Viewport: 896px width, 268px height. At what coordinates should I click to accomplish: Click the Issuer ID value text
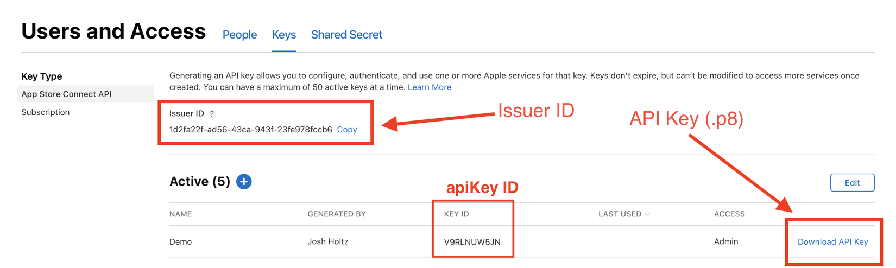point(250,130)
